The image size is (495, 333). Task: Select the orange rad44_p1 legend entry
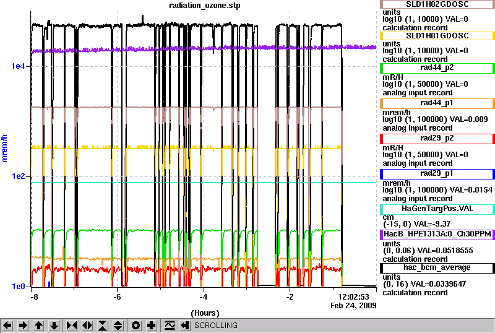(x=437, y=103)
